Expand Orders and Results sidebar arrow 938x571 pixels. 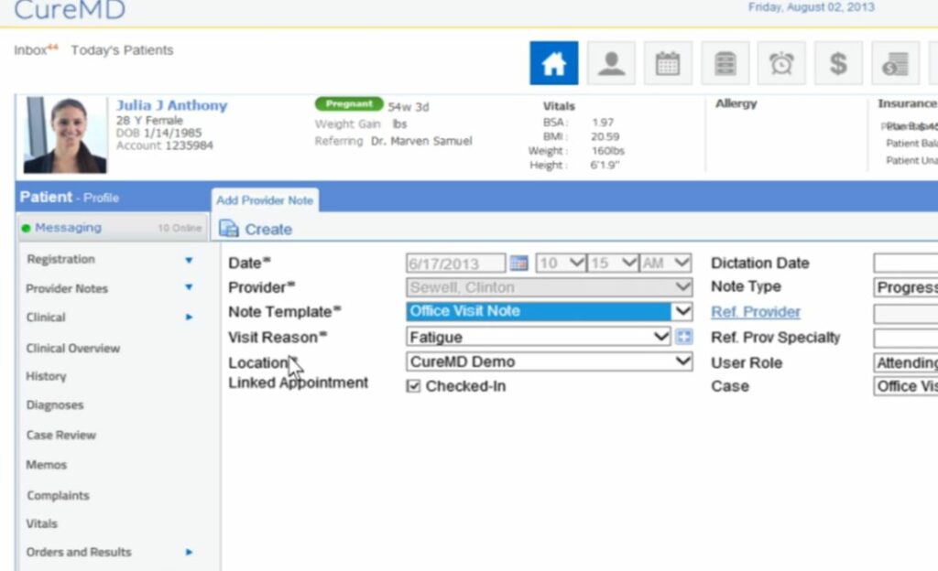coord(189,552)
